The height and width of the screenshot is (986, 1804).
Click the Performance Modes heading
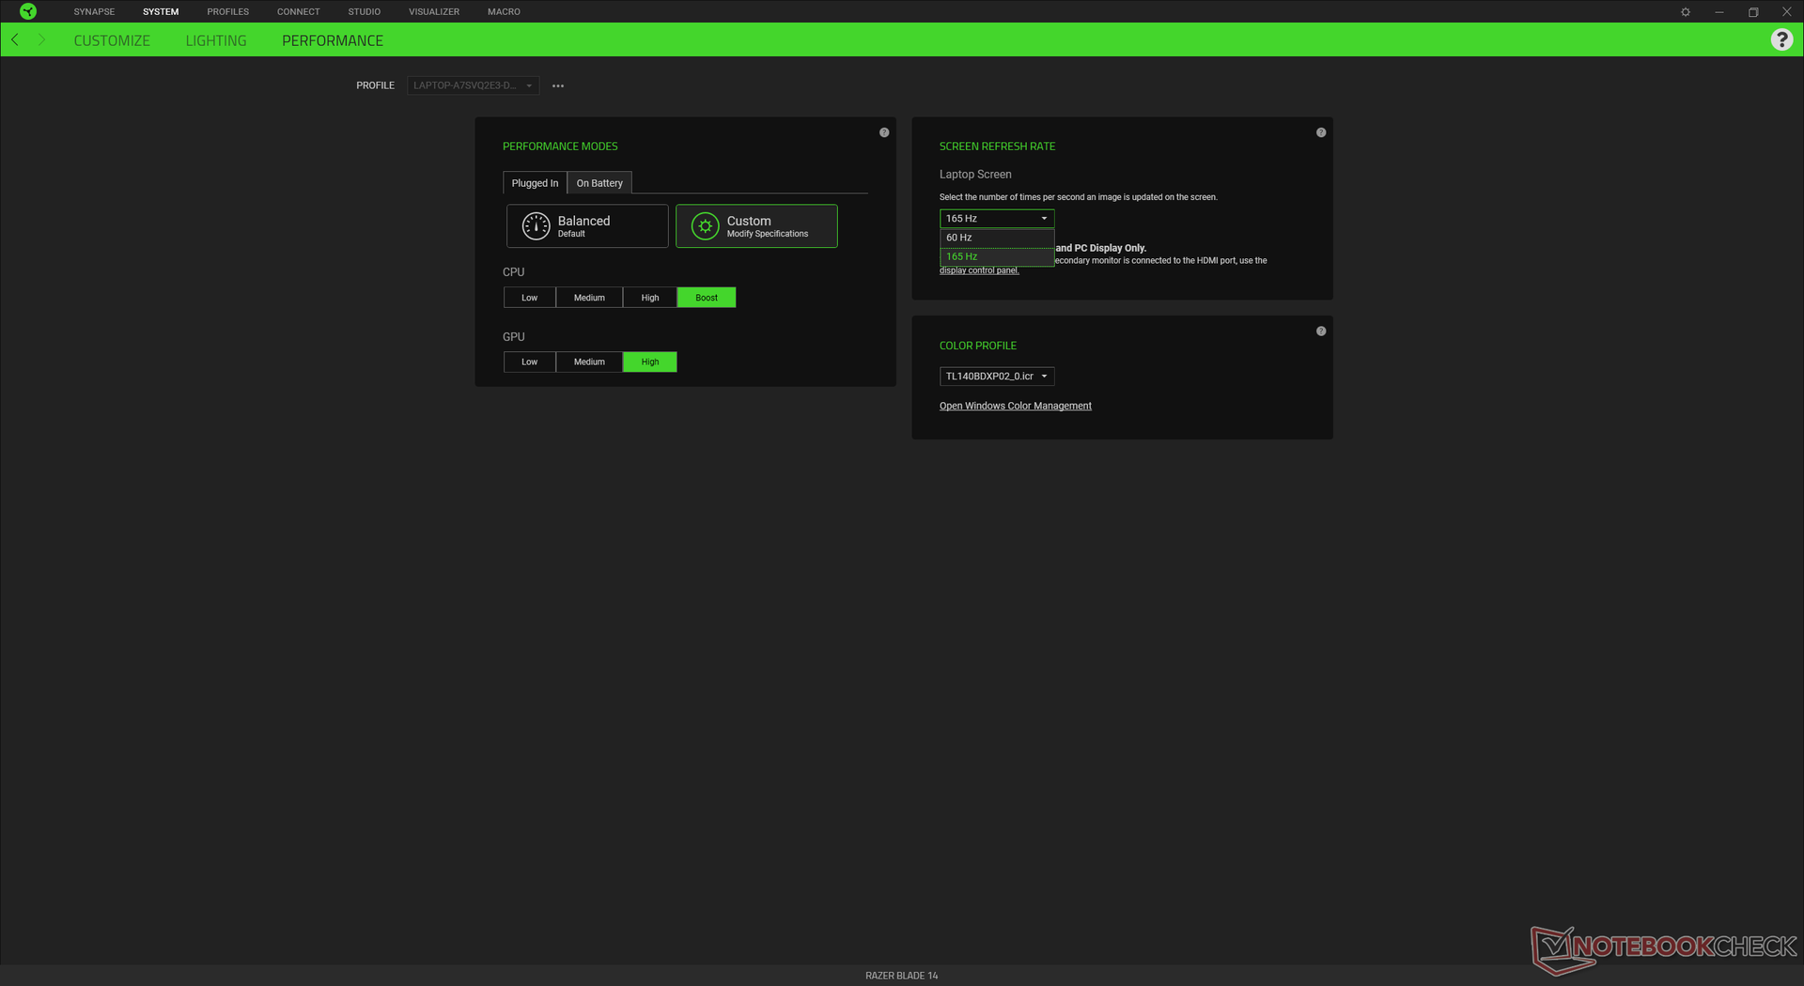point(560,146)
